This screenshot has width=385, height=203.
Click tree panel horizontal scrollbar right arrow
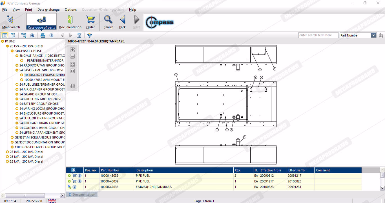pos(62,195)
